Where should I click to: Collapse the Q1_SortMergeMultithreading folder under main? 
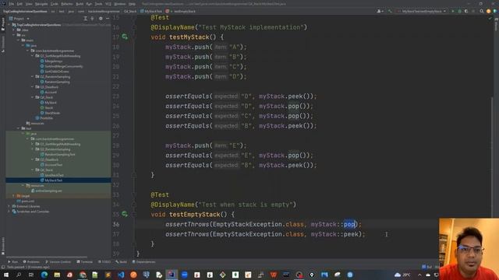point(33,56)
